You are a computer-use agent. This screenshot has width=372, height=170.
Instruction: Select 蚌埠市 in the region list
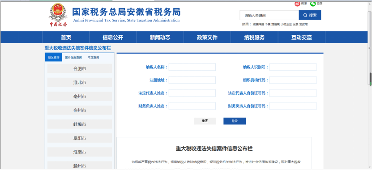[x=80, y=124]
